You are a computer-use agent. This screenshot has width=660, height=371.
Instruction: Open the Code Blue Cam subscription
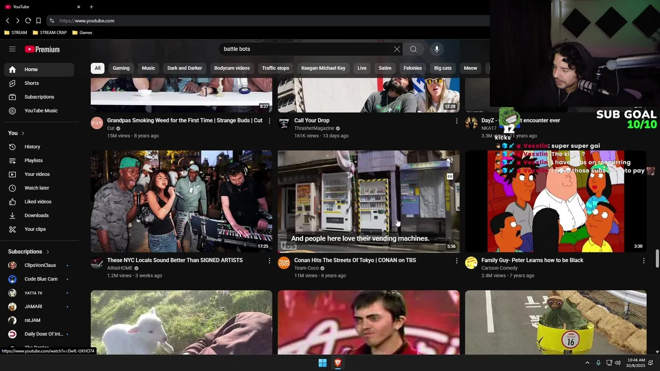[39, 279]
